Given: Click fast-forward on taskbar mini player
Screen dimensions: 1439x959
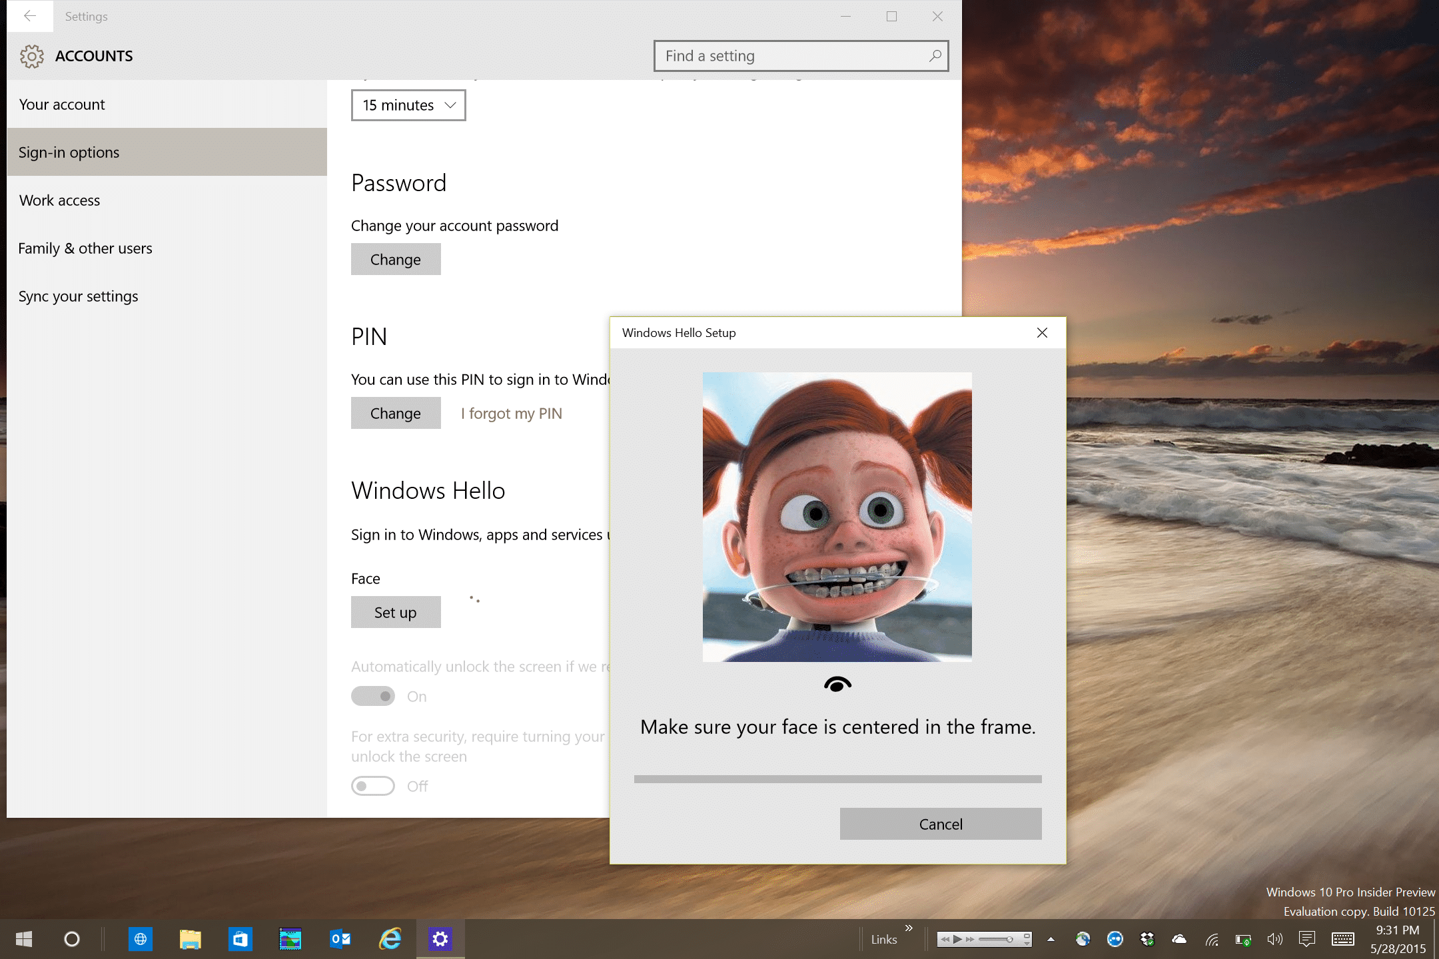Looking at the screenshot, I should click(x=970, y=940).
